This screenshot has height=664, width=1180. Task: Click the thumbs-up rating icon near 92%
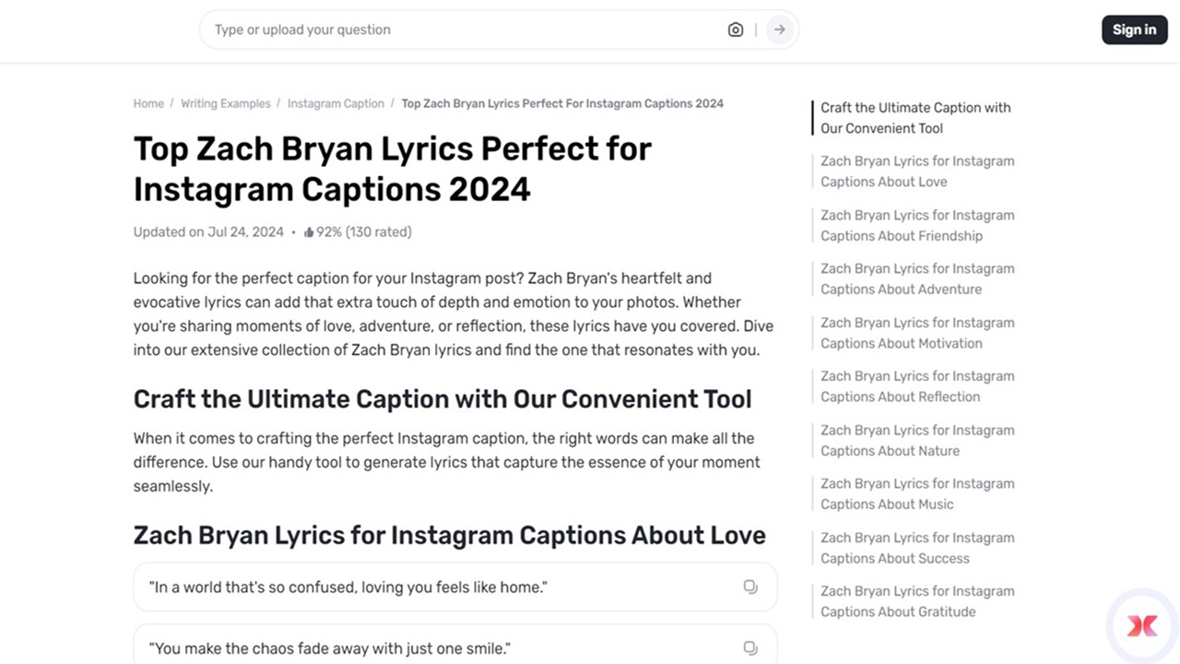pos(309,231)
